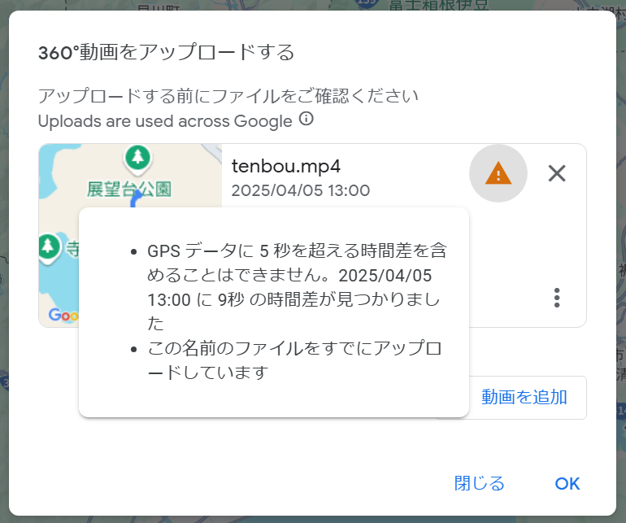Click the 展望台公園 label on the map

[x=128, y=189]
